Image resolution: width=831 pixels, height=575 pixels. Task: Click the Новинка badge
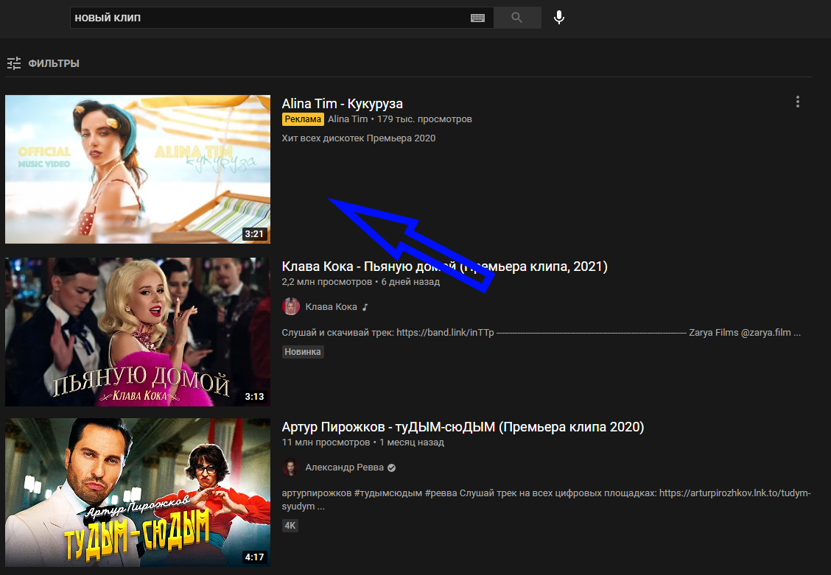(x=303, y=352)
